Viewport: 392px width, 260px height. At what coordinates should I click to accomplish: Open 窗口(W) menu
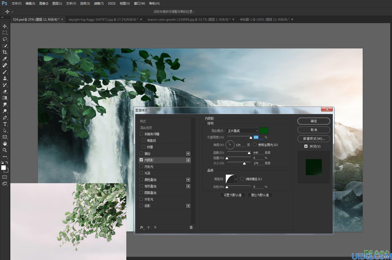(x=140, y=4)
